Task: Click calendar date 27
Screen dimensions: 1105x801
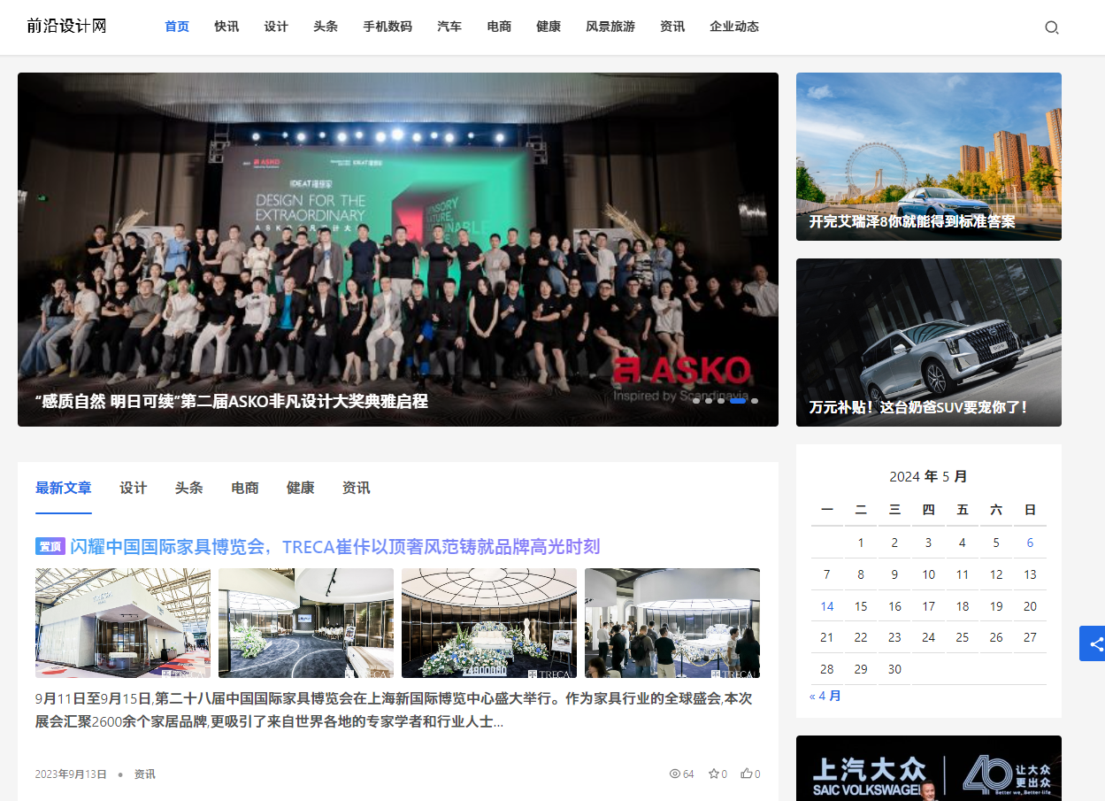Action: tap(1030, 637)
